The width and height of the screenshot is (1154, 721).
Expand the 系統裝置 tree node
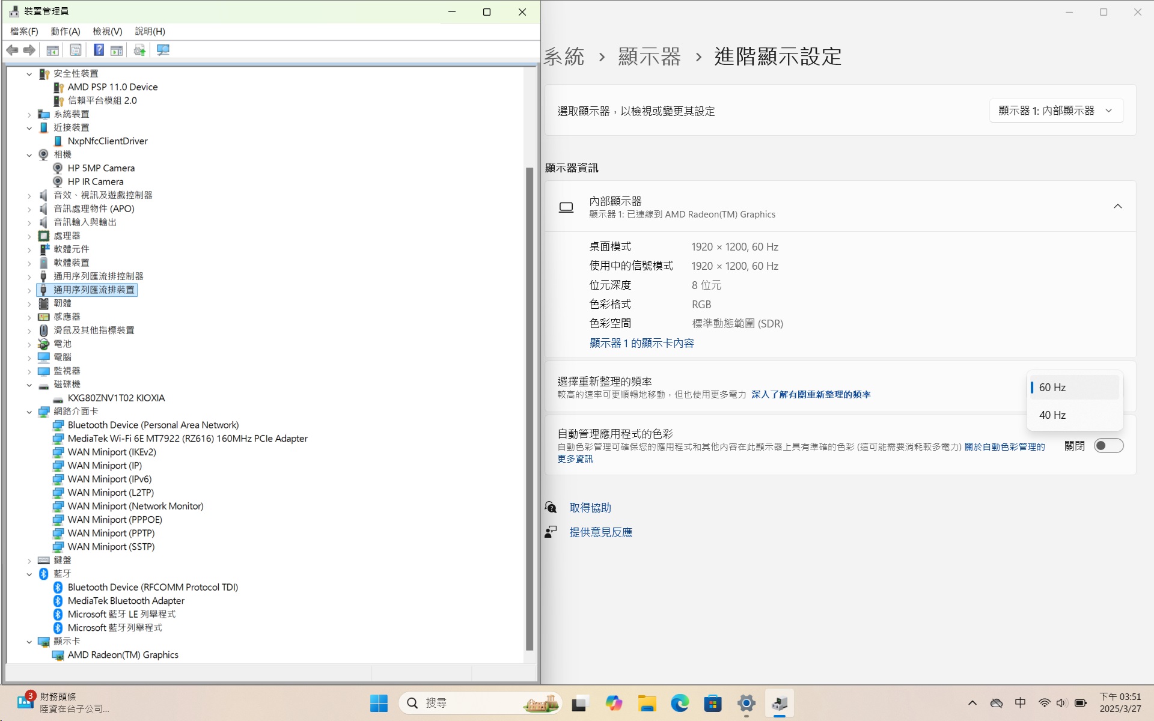(29, 114)
